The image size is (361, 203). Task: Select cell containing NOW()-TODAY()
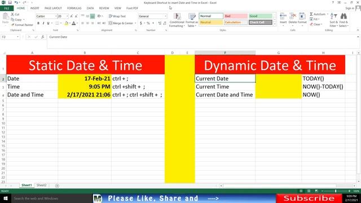(x=323, y=86)
